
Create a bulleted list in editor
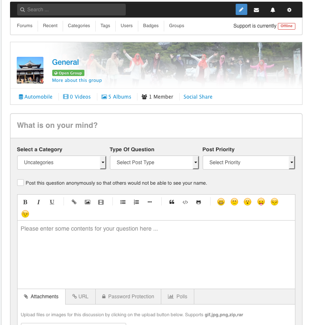pyautogui.click(x=123, y=202)
